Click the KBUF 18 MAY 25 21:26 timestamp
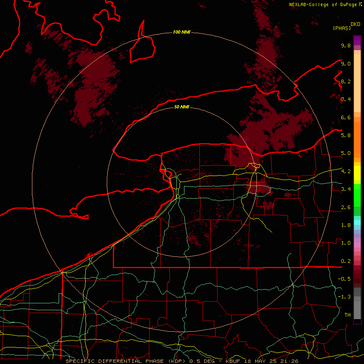This screenshot has height=364, width=364. click(262, 361)
